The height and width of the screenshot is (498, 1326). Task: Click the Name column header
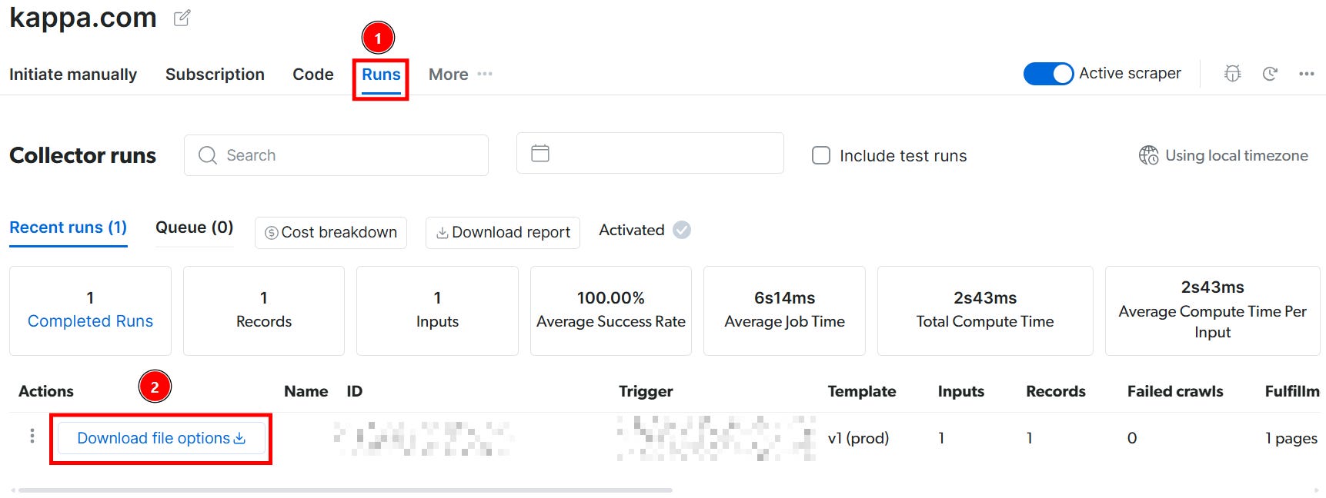(306, 391)
